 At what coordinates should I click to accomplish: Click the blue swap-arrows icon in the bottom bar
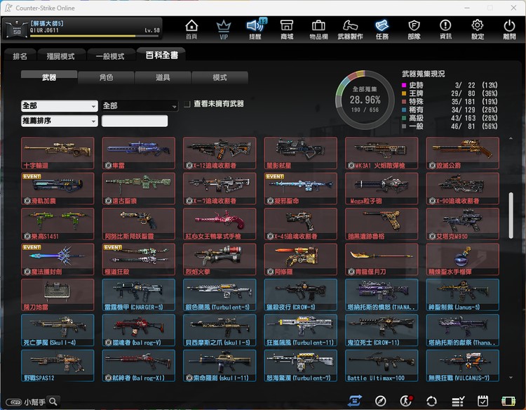[355, 401]
